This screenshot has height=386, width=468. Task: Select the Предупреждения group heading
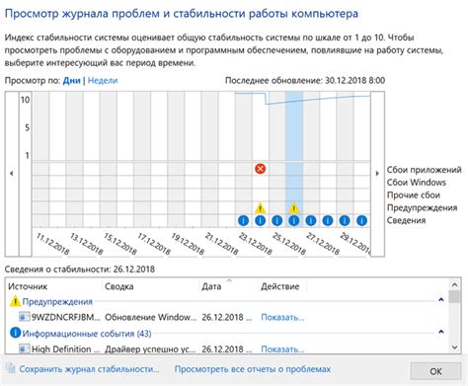click(x=57, y=301)
